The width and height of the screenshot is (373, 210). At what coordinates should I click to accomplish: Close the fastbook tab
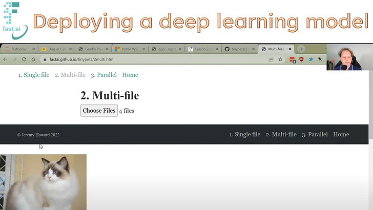click(33, 49)
